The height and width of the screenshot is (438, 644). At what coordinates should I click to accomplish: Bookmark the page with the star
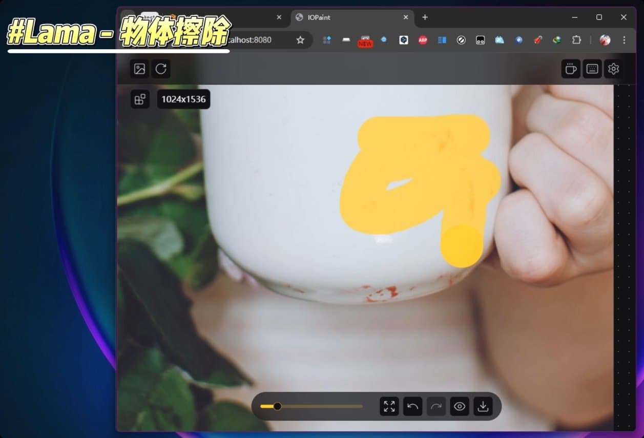point(301,40)
